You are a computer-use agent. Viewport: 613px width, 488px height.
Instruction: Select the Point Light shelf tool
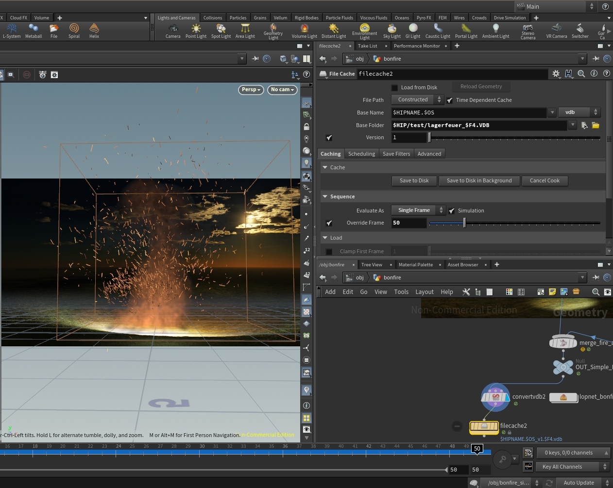196,31
